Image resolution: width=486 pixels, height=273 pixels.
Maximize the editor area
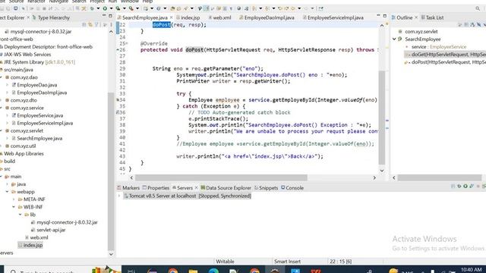[x=385, y=16]
